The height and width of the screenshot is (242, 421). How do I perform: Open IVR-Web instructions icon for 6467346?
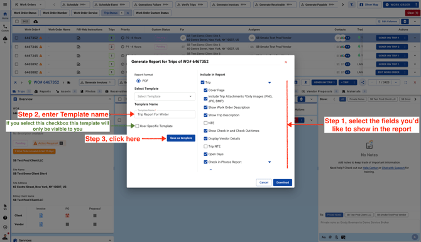79,47
